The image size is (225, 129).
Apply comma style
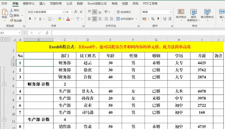158,19
